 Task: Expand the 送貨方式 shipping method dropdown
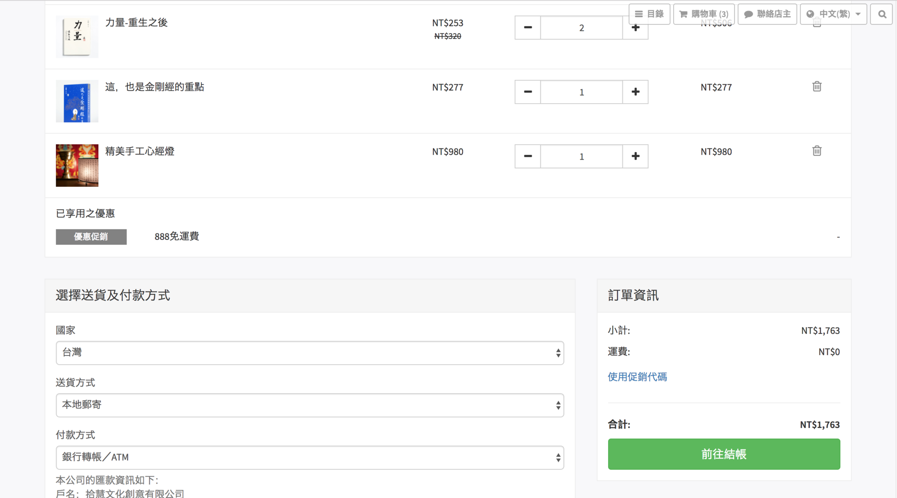click(309, 405)
